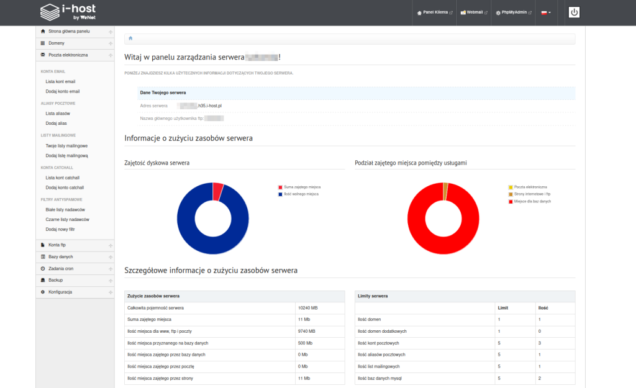Screen dimensions: 636x388
Task: Open Panel Klienta in top bar
Action: tap(435, 12)
